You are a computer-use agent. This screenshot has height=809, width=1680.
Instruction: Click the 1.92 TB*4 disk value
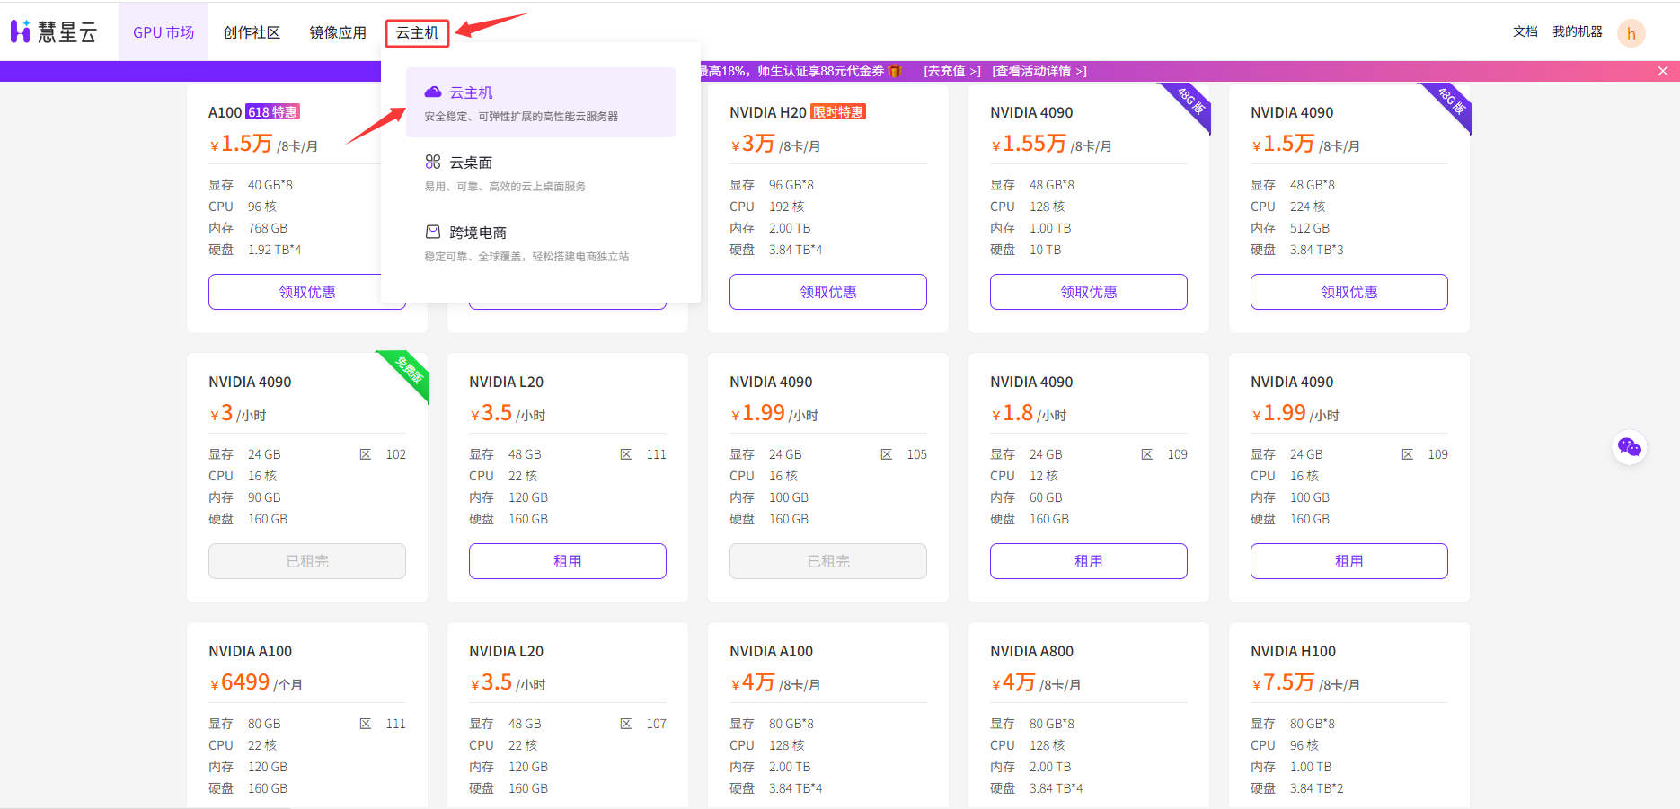[x=275, y=250]
